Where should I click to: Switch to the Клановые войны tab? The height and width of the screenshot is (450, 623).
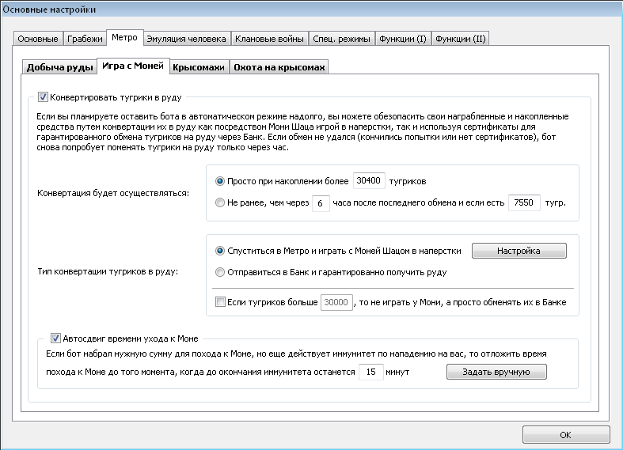point(269,39)
